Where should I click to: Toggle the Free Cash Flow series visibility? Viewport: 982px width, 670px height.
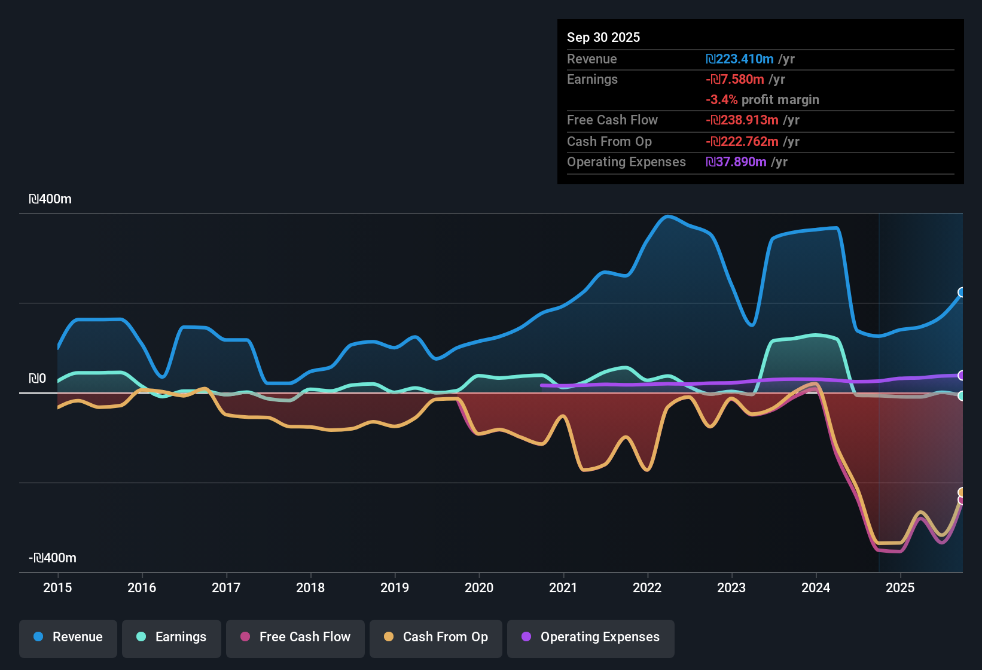[x=295, y=637]
